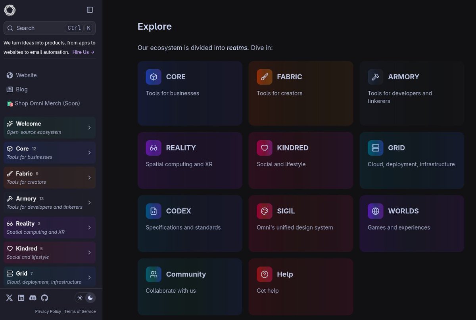The height and width of the screenshot is (320, 476).
Task: Expand the Kindred section chevron
Action: point(89,252)
